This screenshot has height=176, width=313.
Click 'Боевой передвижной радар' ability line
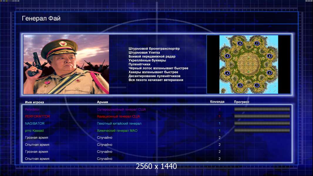(152, 56)
